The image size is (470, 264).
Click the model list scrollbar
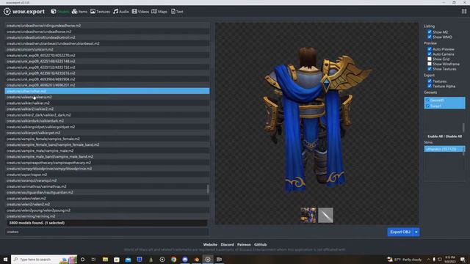click(208, 189)
